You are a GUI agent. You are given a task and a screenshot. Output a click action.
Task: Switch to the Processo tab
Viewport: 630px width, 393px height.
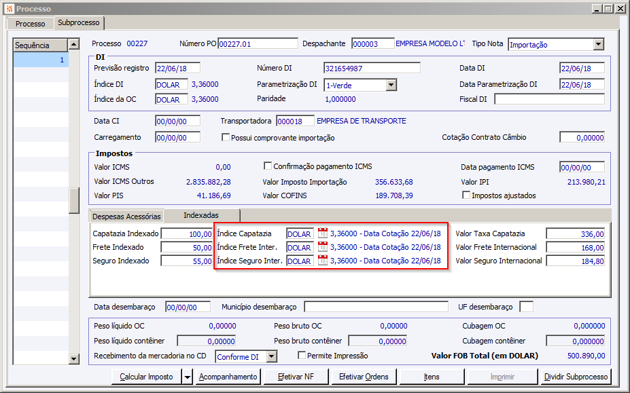(31, 24)
